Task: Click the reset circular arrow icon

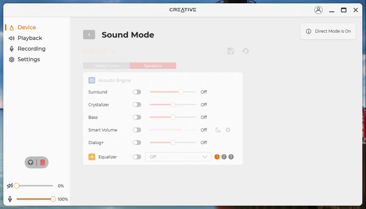Action: click(246, 51)
